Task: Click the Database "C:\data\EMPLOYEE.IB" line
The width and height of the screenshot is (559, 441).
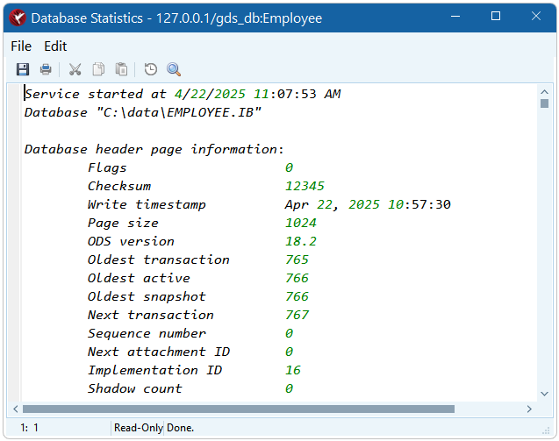Action: (142, 112)
